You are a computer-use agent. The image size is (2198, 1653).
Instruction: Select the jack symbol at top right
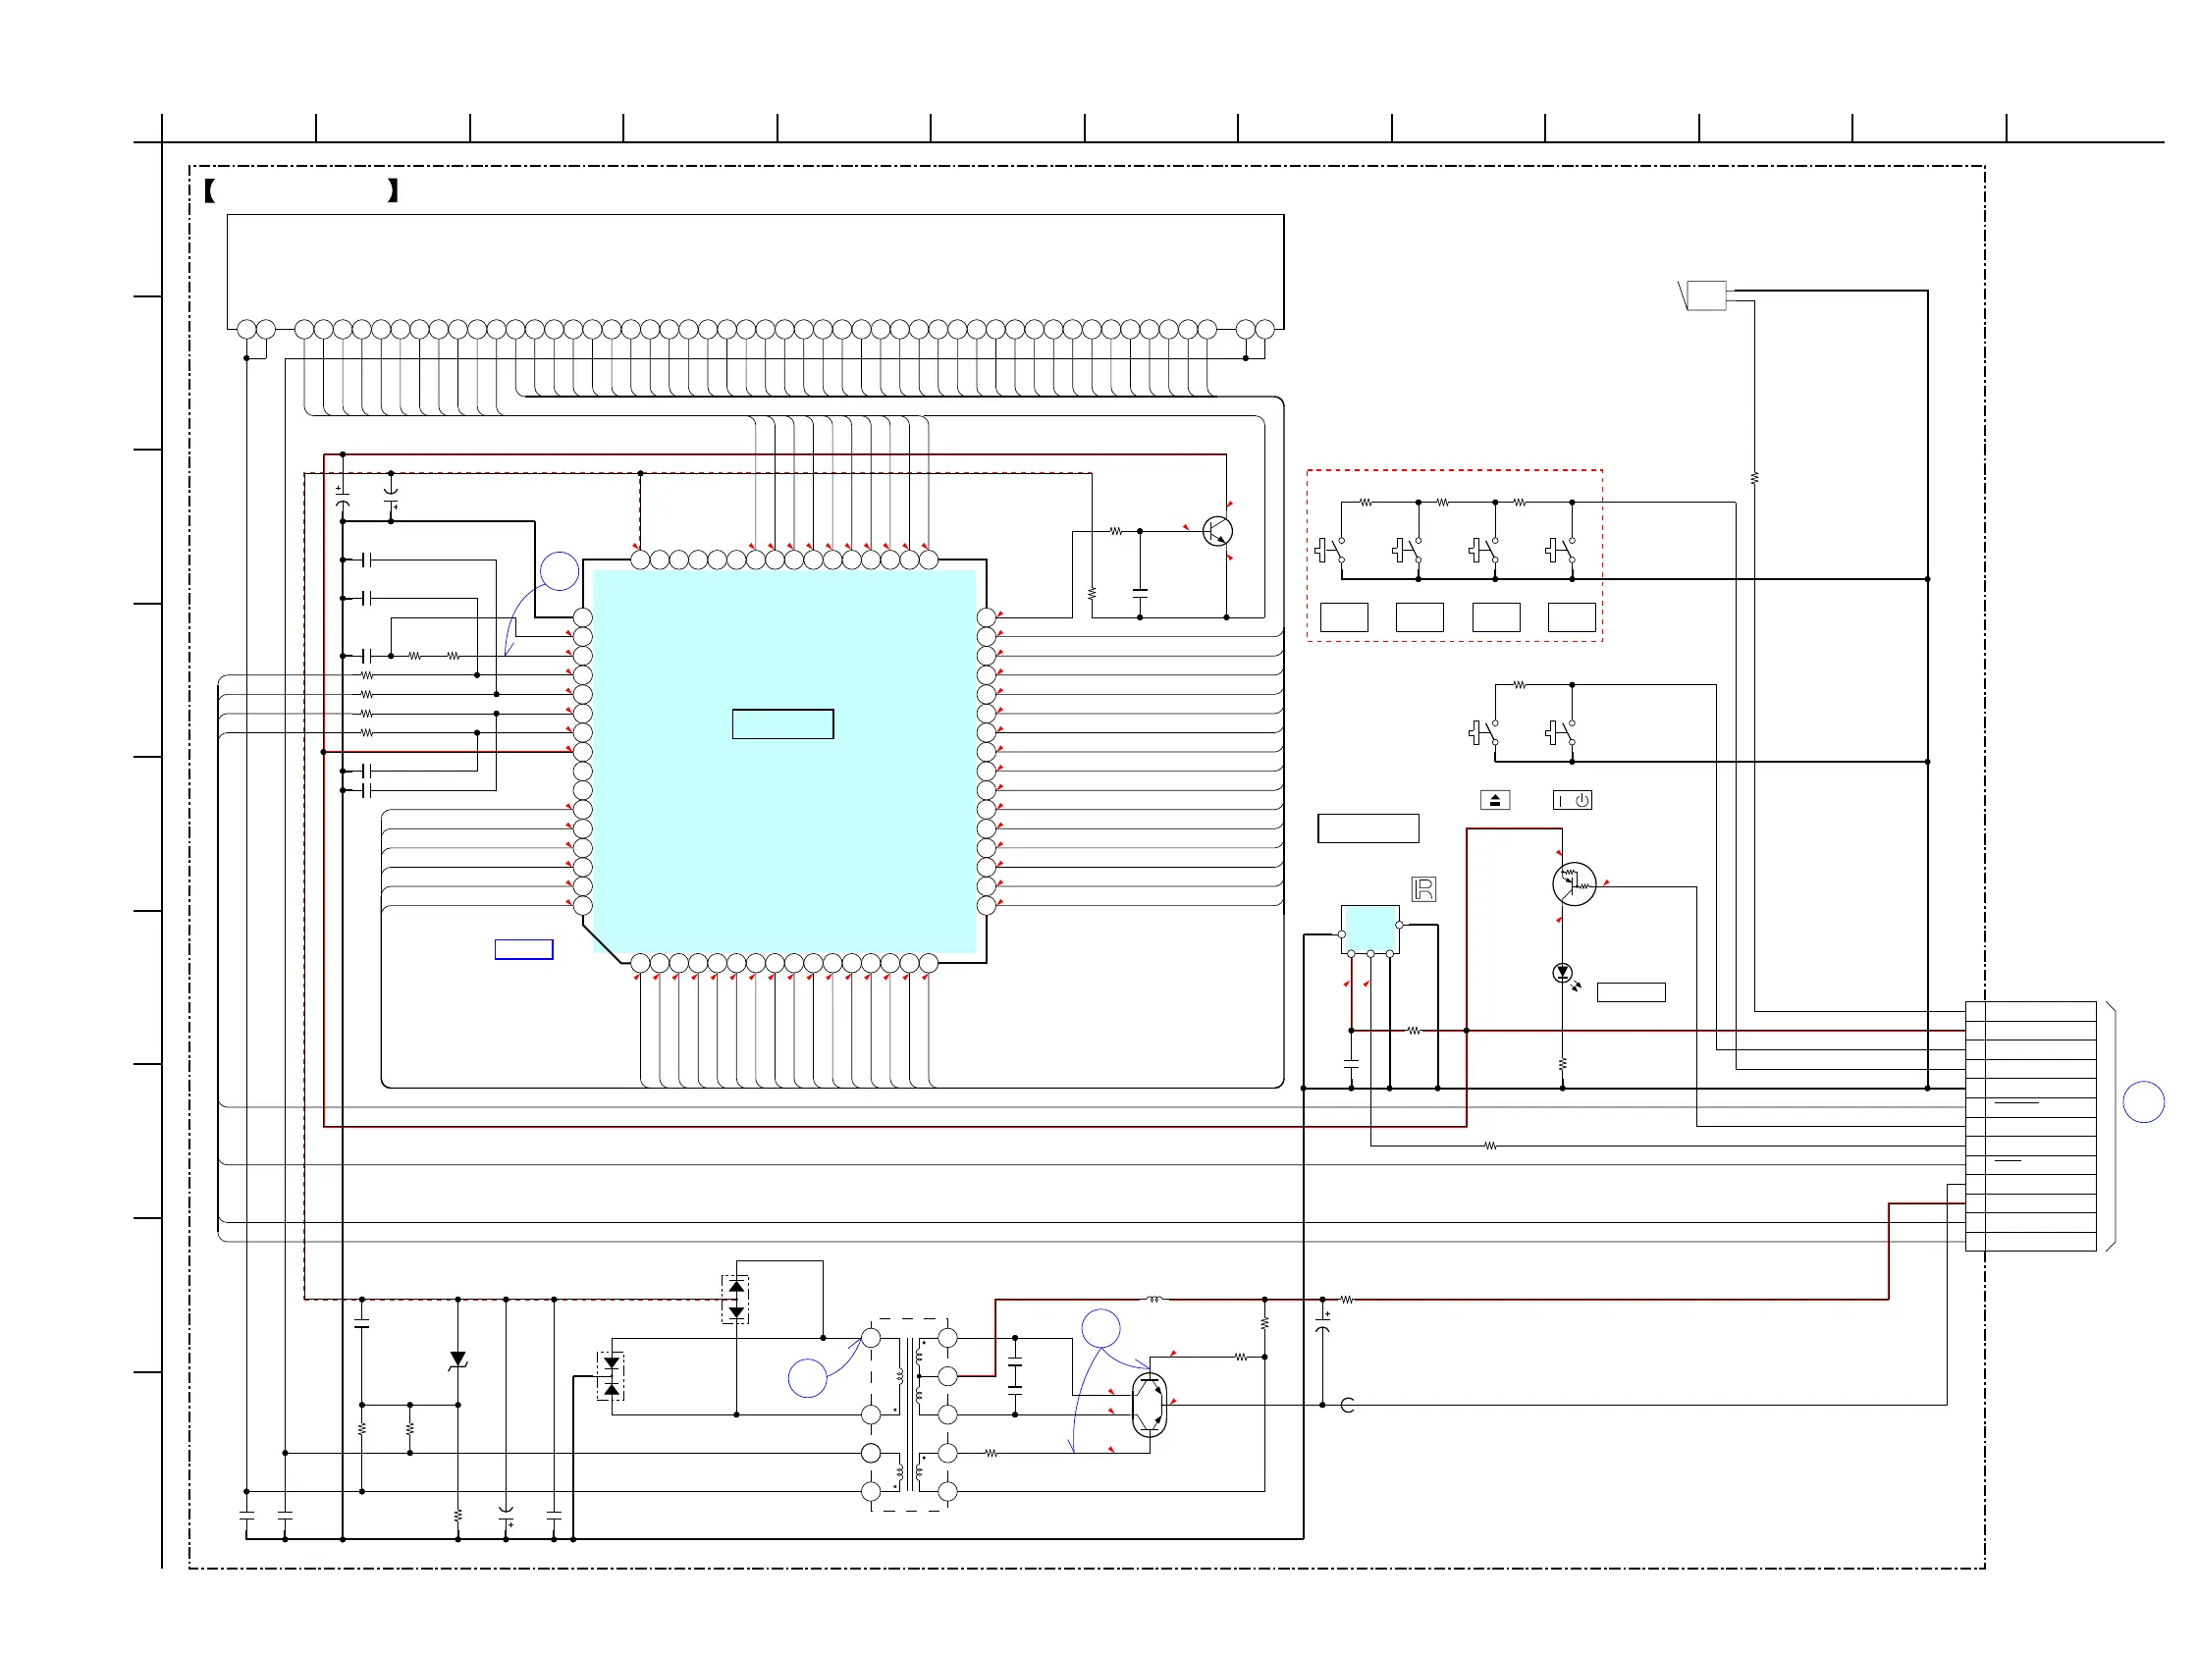coord(1704,295)
